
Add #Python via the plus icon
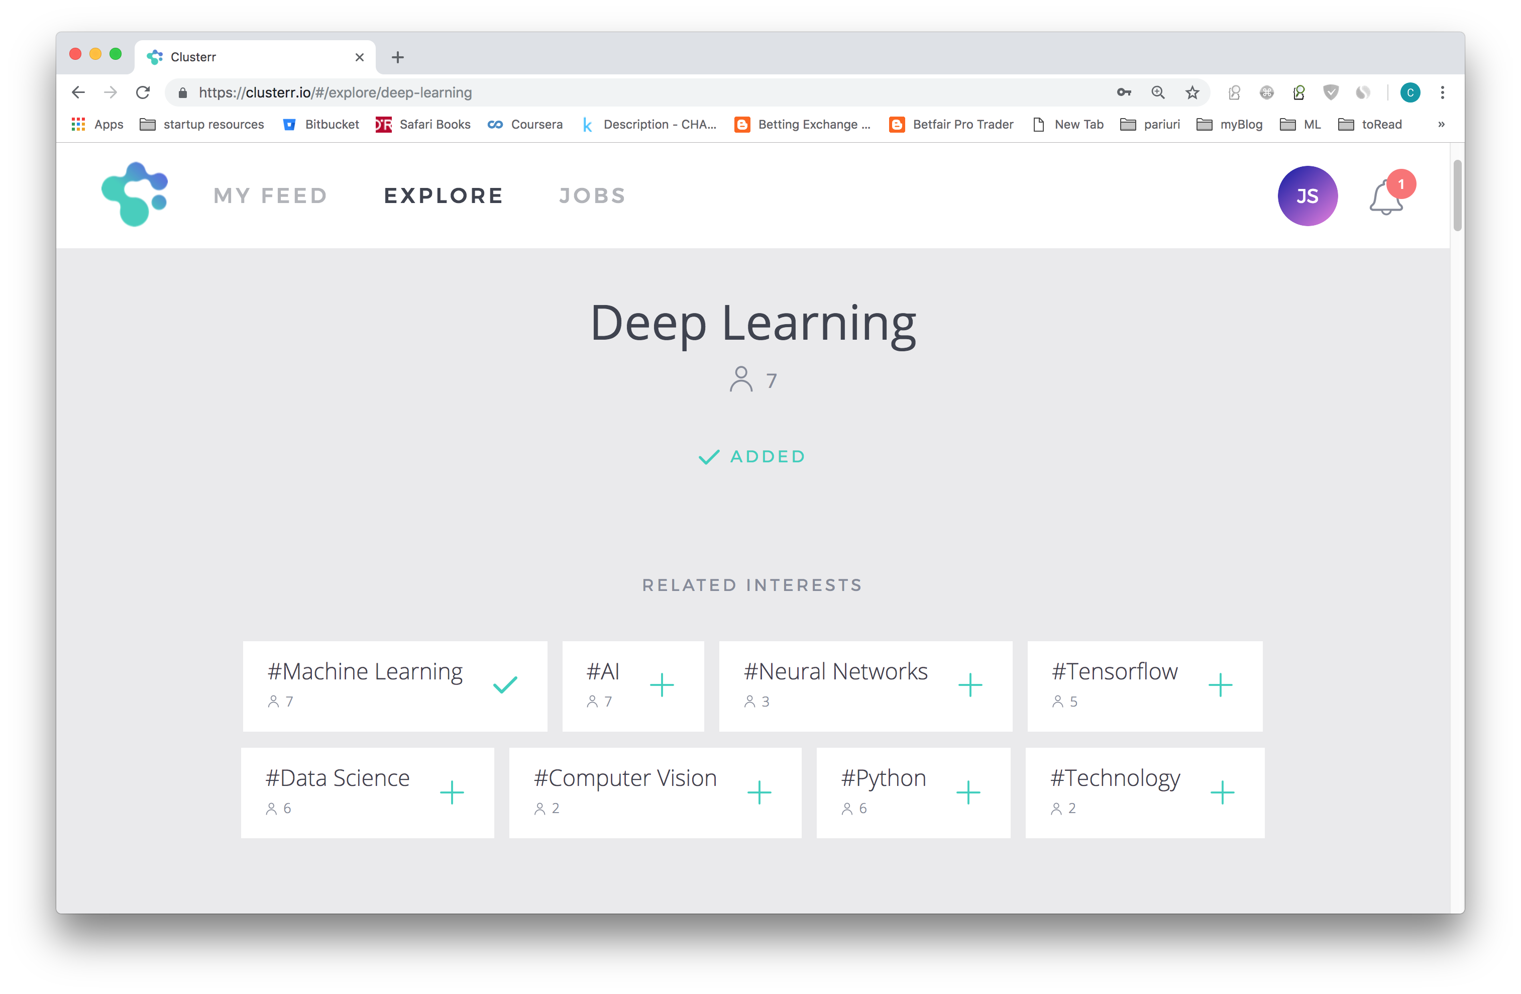point(967,792)
